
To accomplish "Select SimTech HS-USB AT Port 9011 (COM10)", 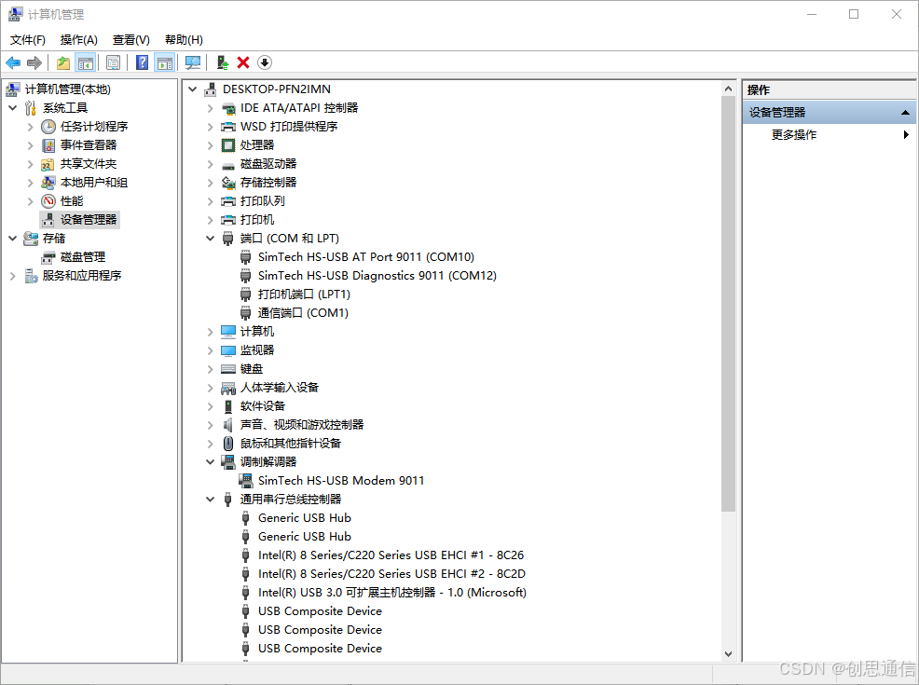I will 365,257.
